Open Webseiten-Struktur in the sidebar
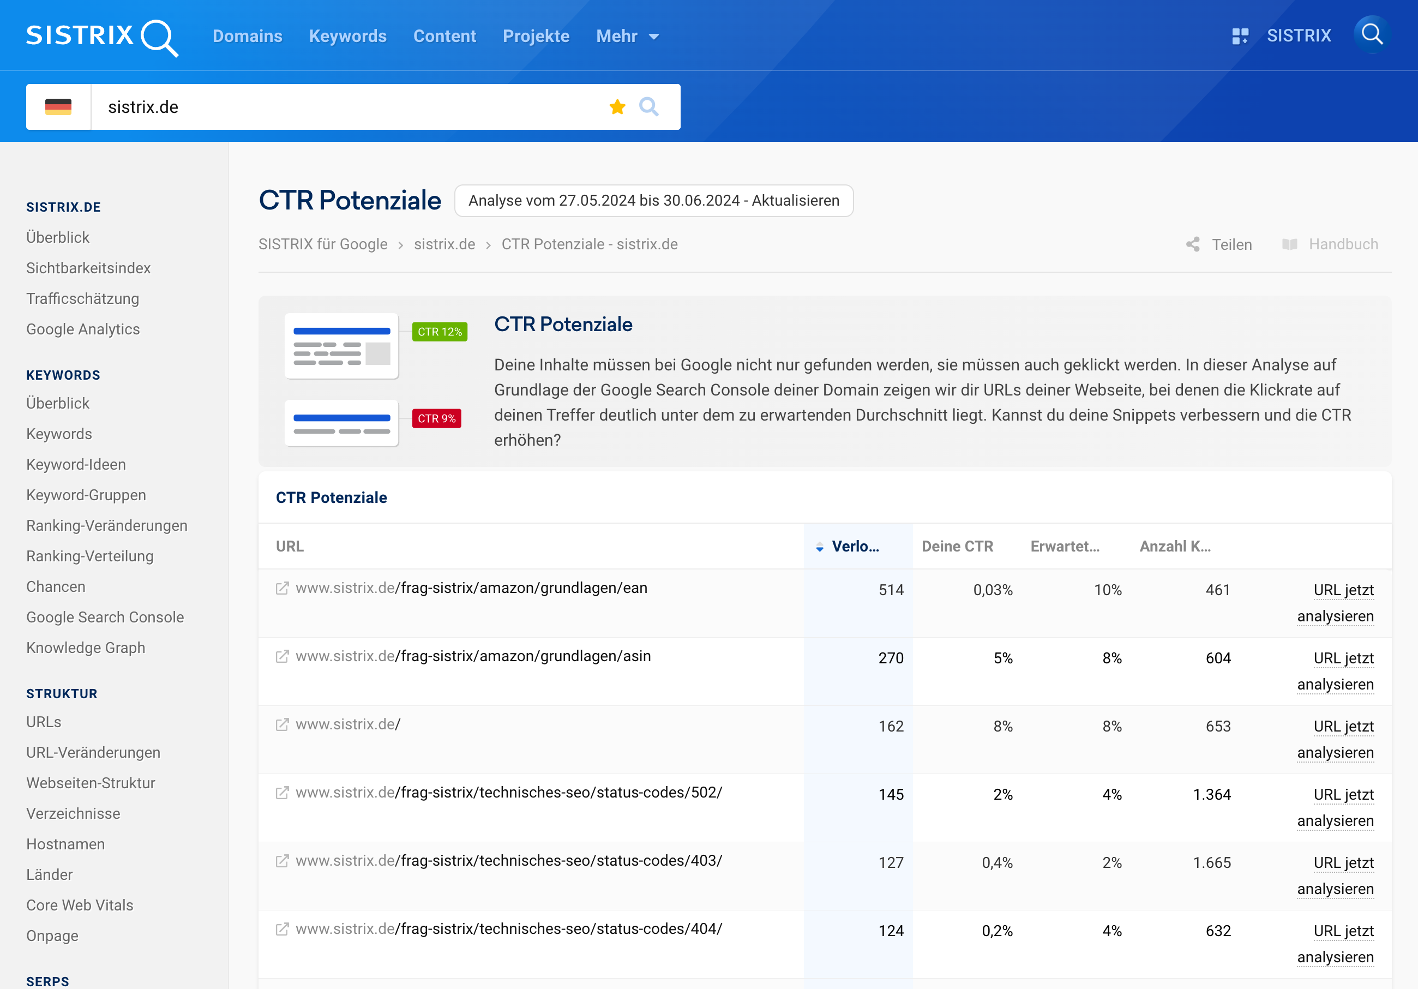This screenshot has width=1418, height=989. click(x=91, y=783)
